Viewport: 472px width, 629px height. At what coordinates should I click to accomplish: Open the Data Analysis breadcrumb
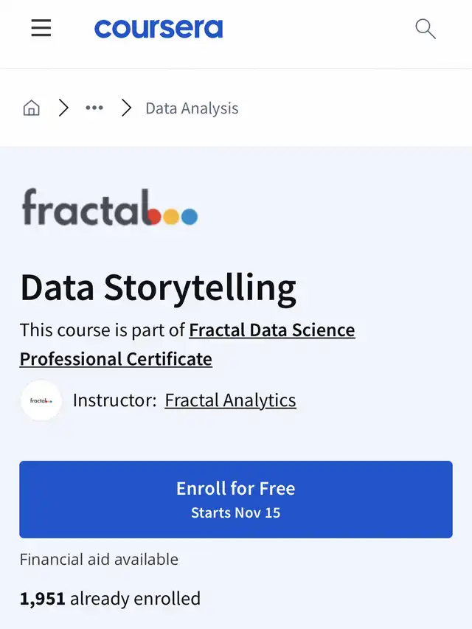click(x=192, y=108)
